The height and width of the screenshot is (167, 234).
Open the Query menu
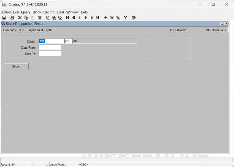point(26,12)
